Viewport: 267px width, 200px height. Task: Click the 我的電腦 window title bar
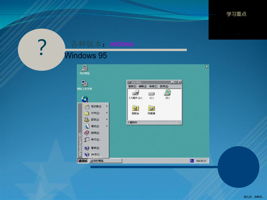point(155,82)
